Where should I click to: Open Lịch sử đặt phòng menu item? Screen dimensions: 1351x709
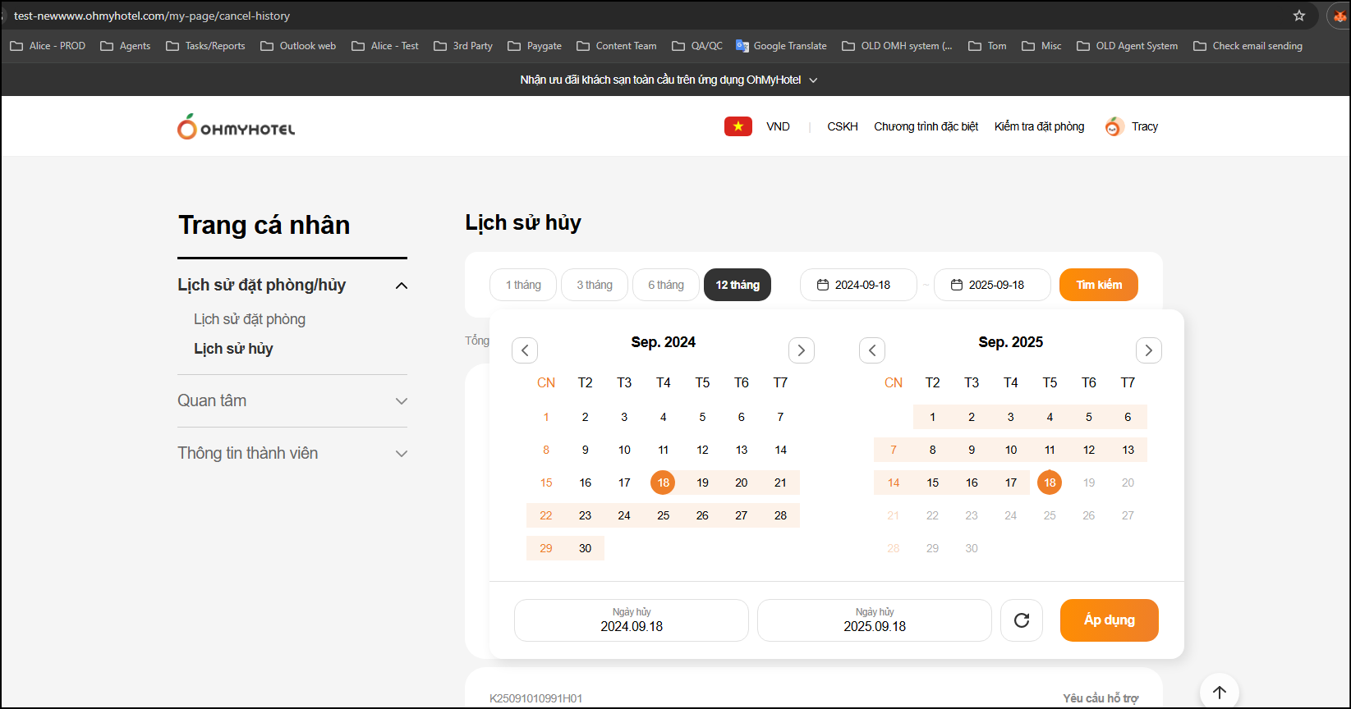click(250, 319)
